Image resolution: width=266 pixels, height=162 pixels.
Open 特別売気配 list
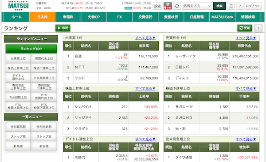click(44, 127)
